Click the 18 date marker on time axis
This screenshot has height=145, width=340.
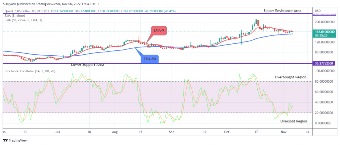click(x=89, y=132)
